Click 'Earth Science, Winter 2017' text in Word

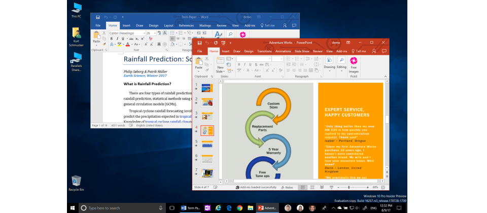pyautogui.click(x=145, y=76)
